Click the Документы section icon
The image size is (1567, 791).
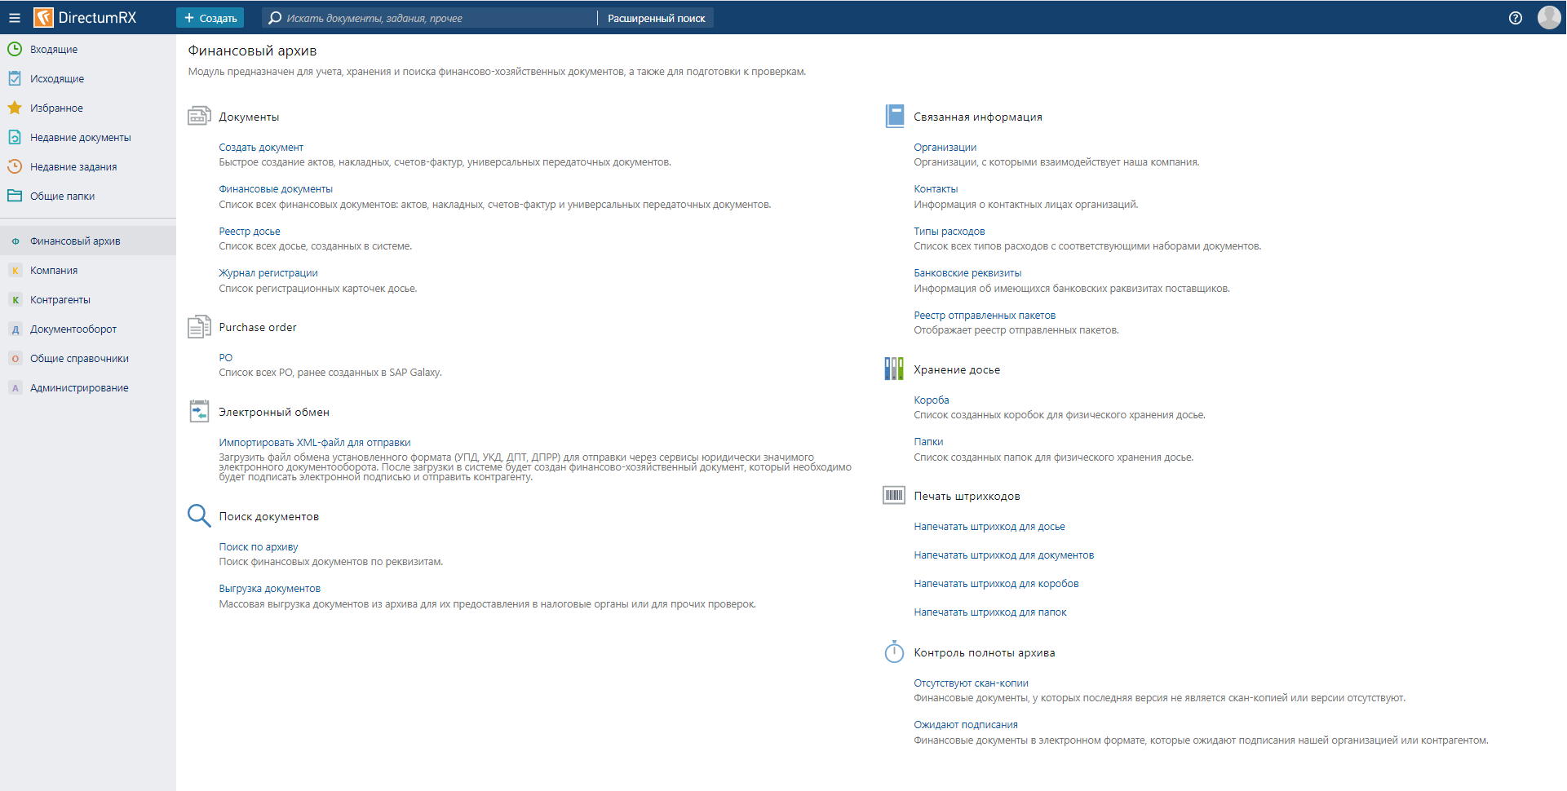(x=199, y=116)
